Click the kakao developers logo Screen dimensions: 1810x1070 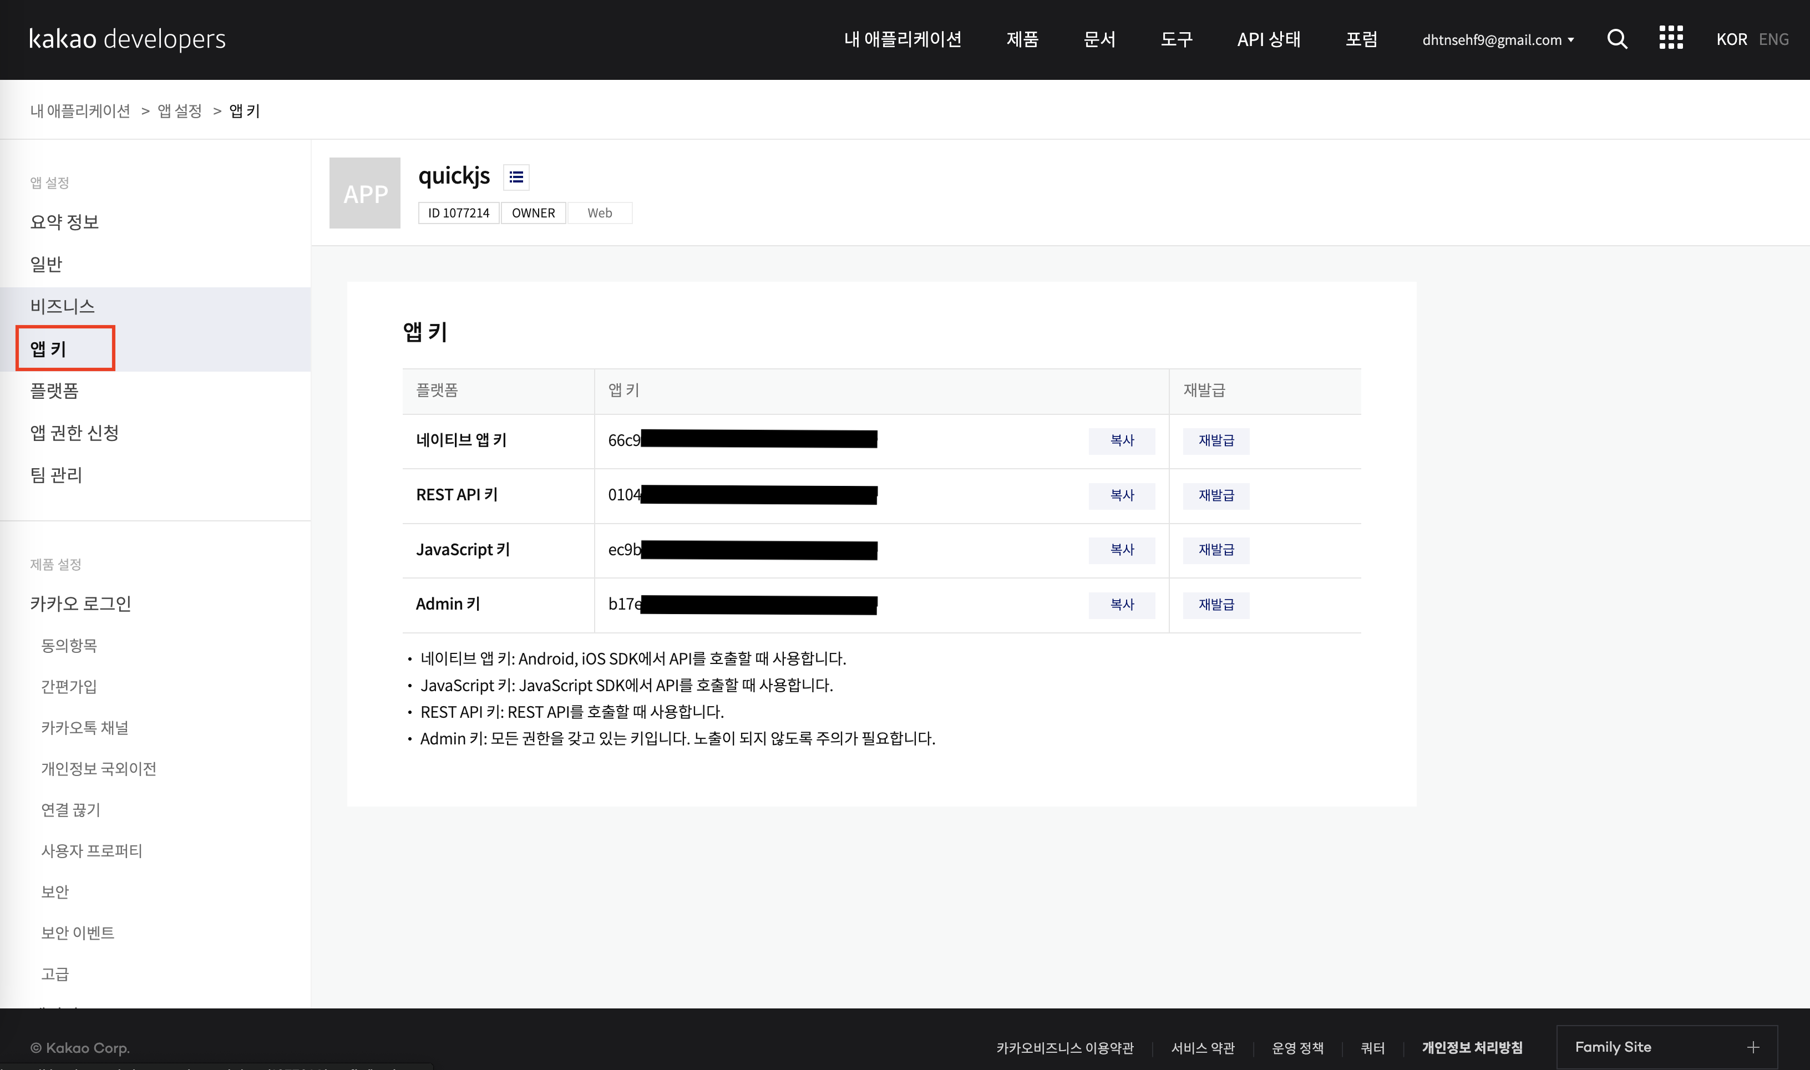point(128,38)
